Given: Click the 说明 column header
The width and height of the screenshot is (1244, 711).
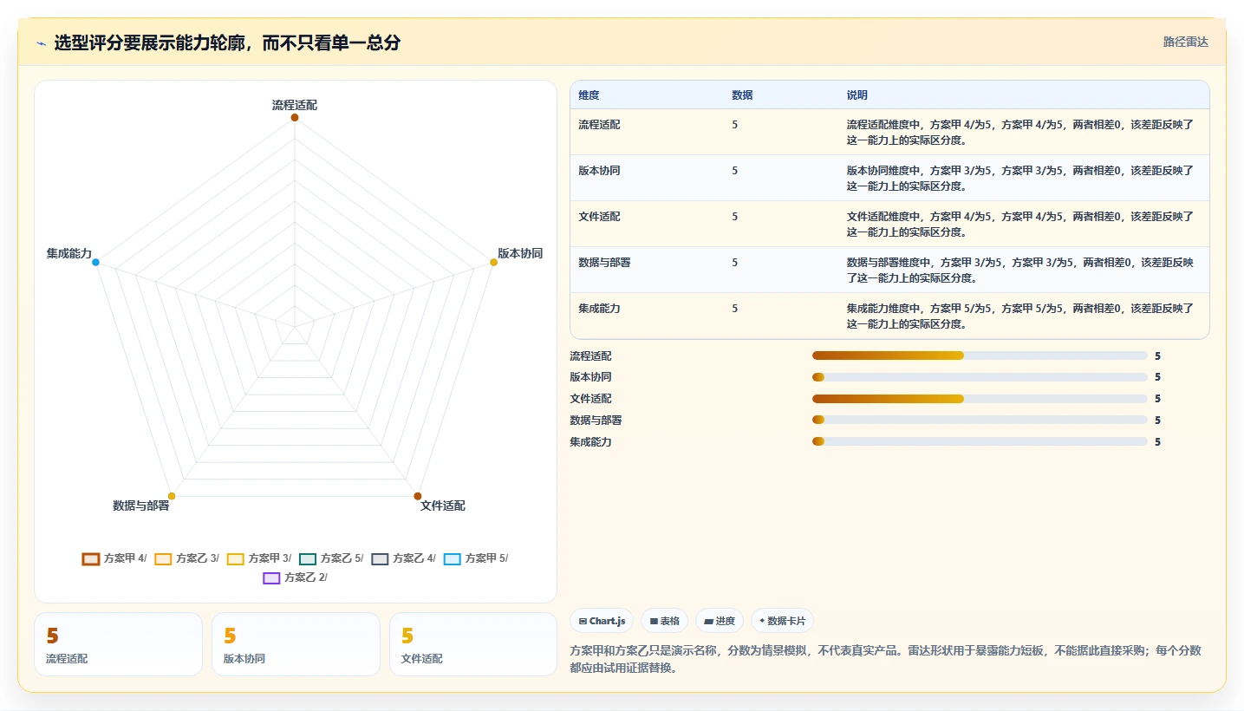Looking at the screenshot, I should coord(857,95).
